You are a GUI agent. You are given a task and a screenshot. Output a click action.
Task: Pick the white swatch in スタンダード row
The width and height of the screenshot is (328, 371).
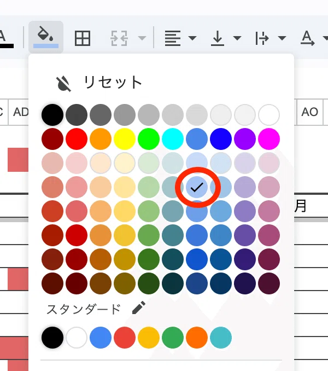point(77,338)
